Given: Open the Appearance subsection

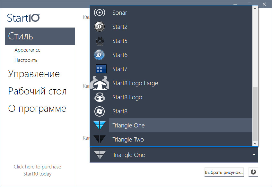Looking at the screenshot, I should click(x=27, y=50).
